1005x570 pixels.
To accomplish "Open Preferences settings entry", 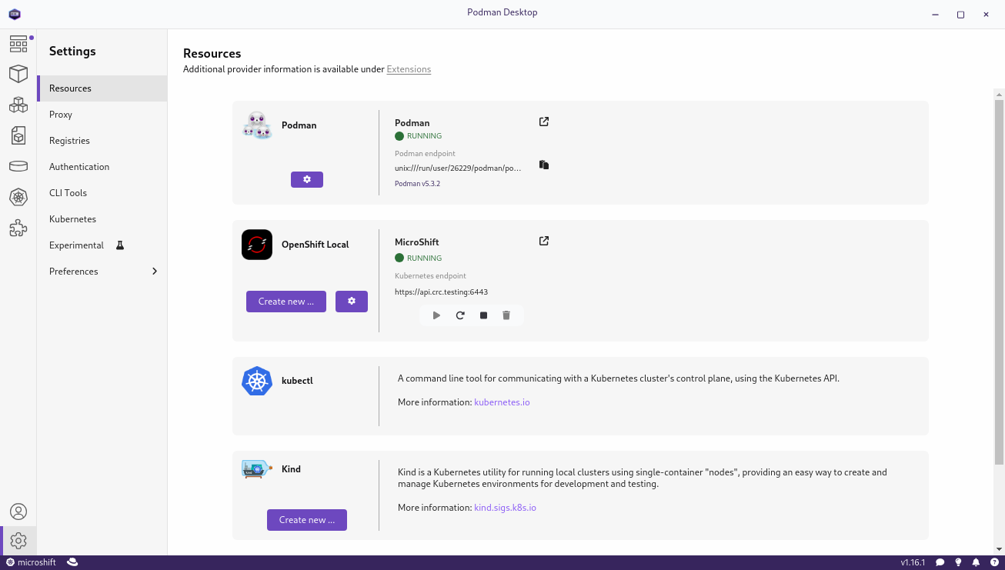I will point(102,272).
